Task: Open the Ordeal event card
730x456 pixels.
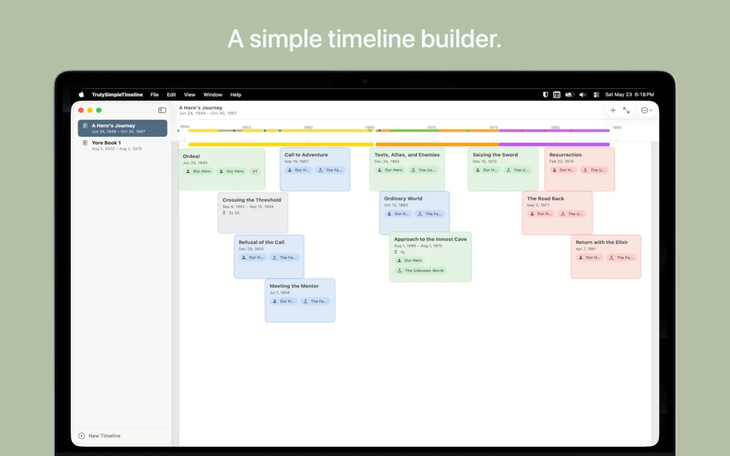Action: tap(222, 169)
